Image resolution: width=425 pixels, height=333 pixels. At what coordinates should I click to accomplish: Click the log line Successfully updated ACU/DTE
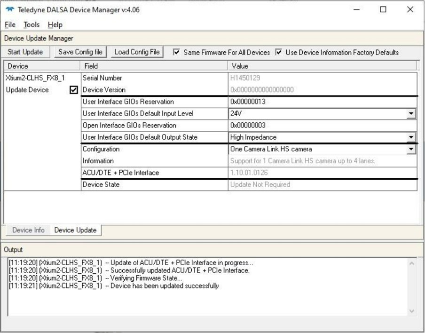pyautogui.click(x=129, y=270)
